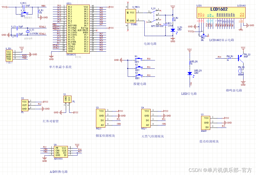The height and width of the screenshot is (175, 256).
Task: Select the S_EC1 10uF capacitor
Action: 23,7
